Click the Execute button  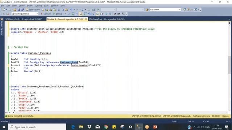point(46,14)
